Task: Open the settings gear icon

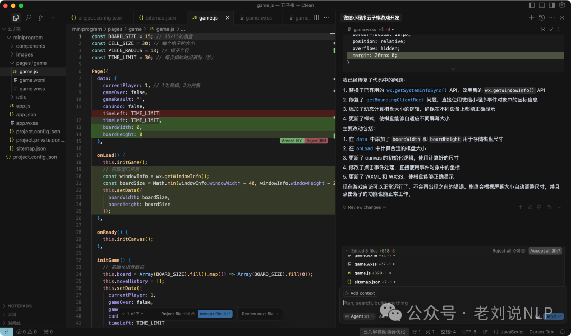Action: pyautogui.click(x=562, y=5)
